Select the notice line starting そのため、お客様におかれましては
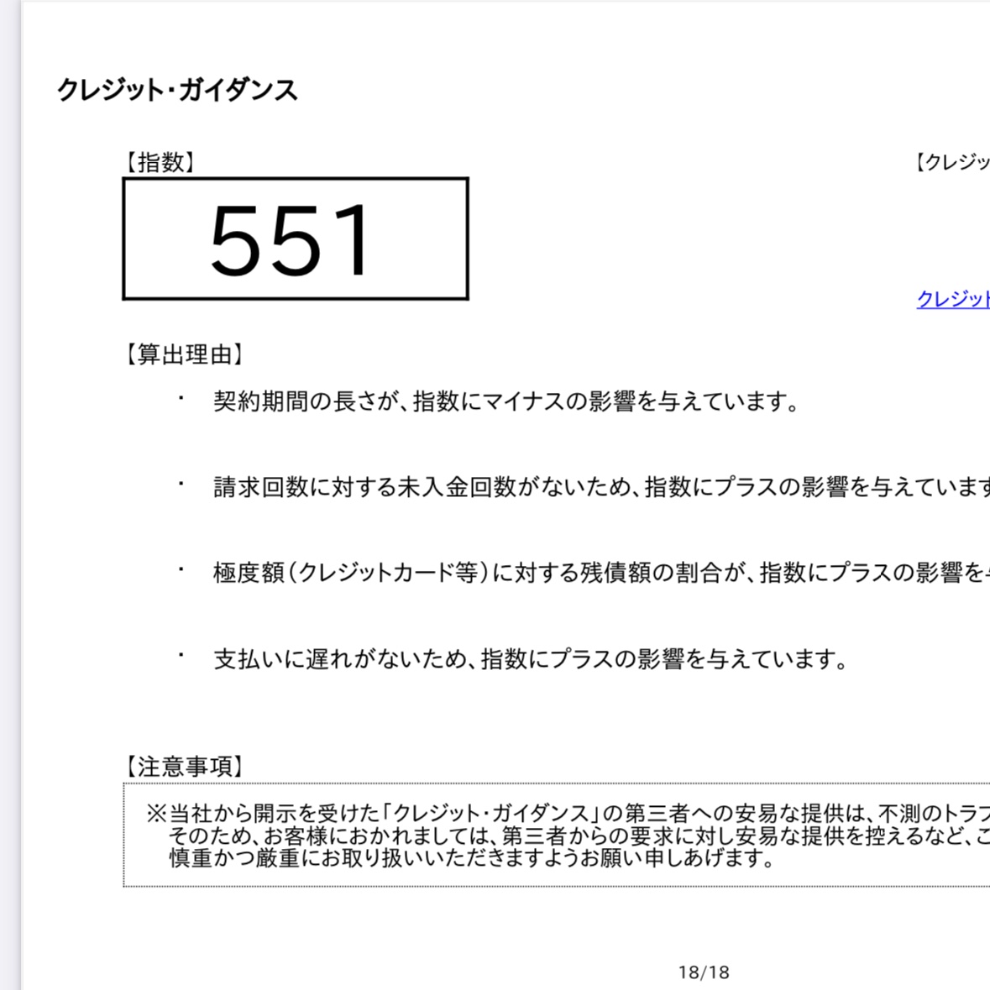Image resolution: width=990 pixels, height=990 pixels. pos(579,836)
